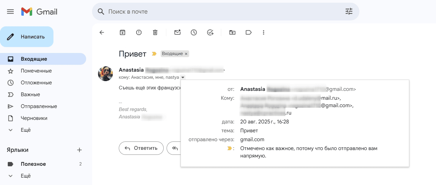
Task: Open the Отправленные folder
Action: 39,106
